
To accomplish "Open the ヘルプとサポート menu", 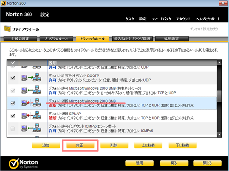I will point(208,19).
